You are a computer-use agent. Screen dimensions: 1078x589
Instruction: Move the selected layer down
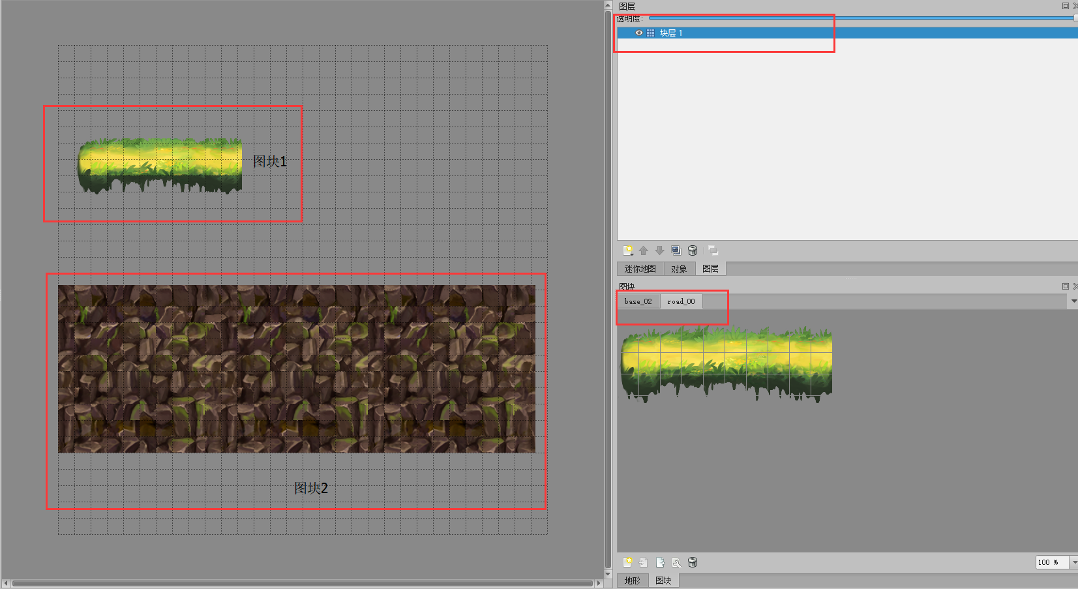click(660, 250)
